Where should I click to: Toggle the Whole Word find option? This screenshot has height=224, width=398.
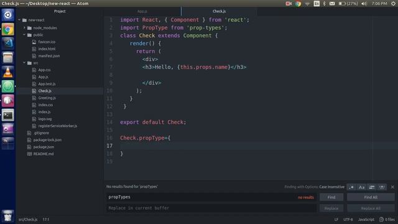[x=382, y=187]
